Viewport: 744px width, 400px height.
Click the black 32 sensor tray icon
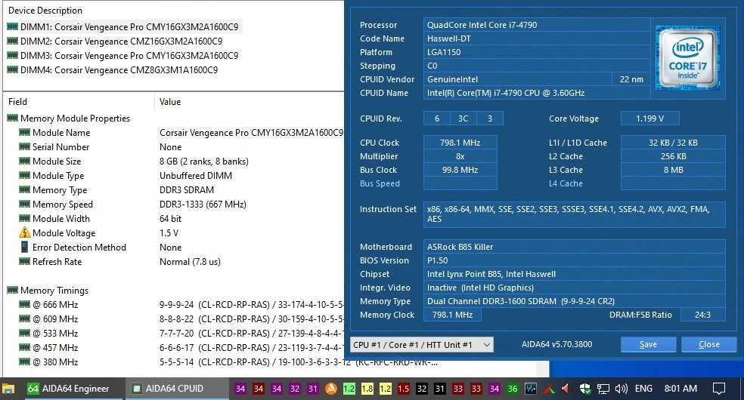422,389
